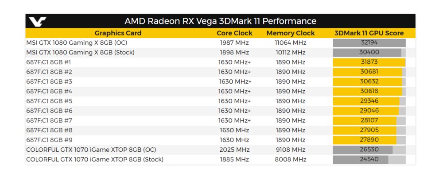The width and height of the screenshot is (443, 177).
Task: Click the chart title 'AMD Radeon RX Vega 3DMark 11 Performance'
Action: click(x=220, y=21)
